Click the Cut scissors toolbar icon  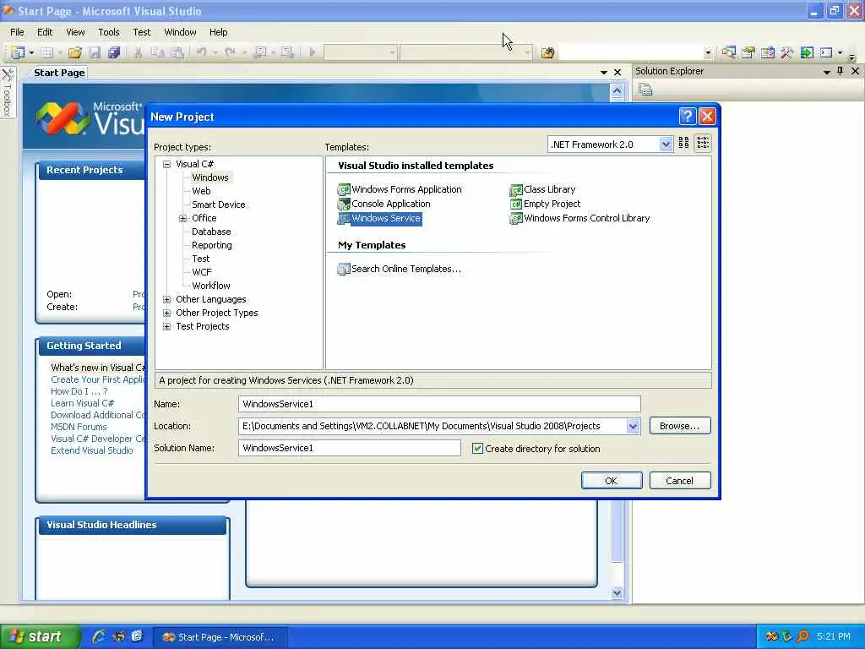[138, 52]
